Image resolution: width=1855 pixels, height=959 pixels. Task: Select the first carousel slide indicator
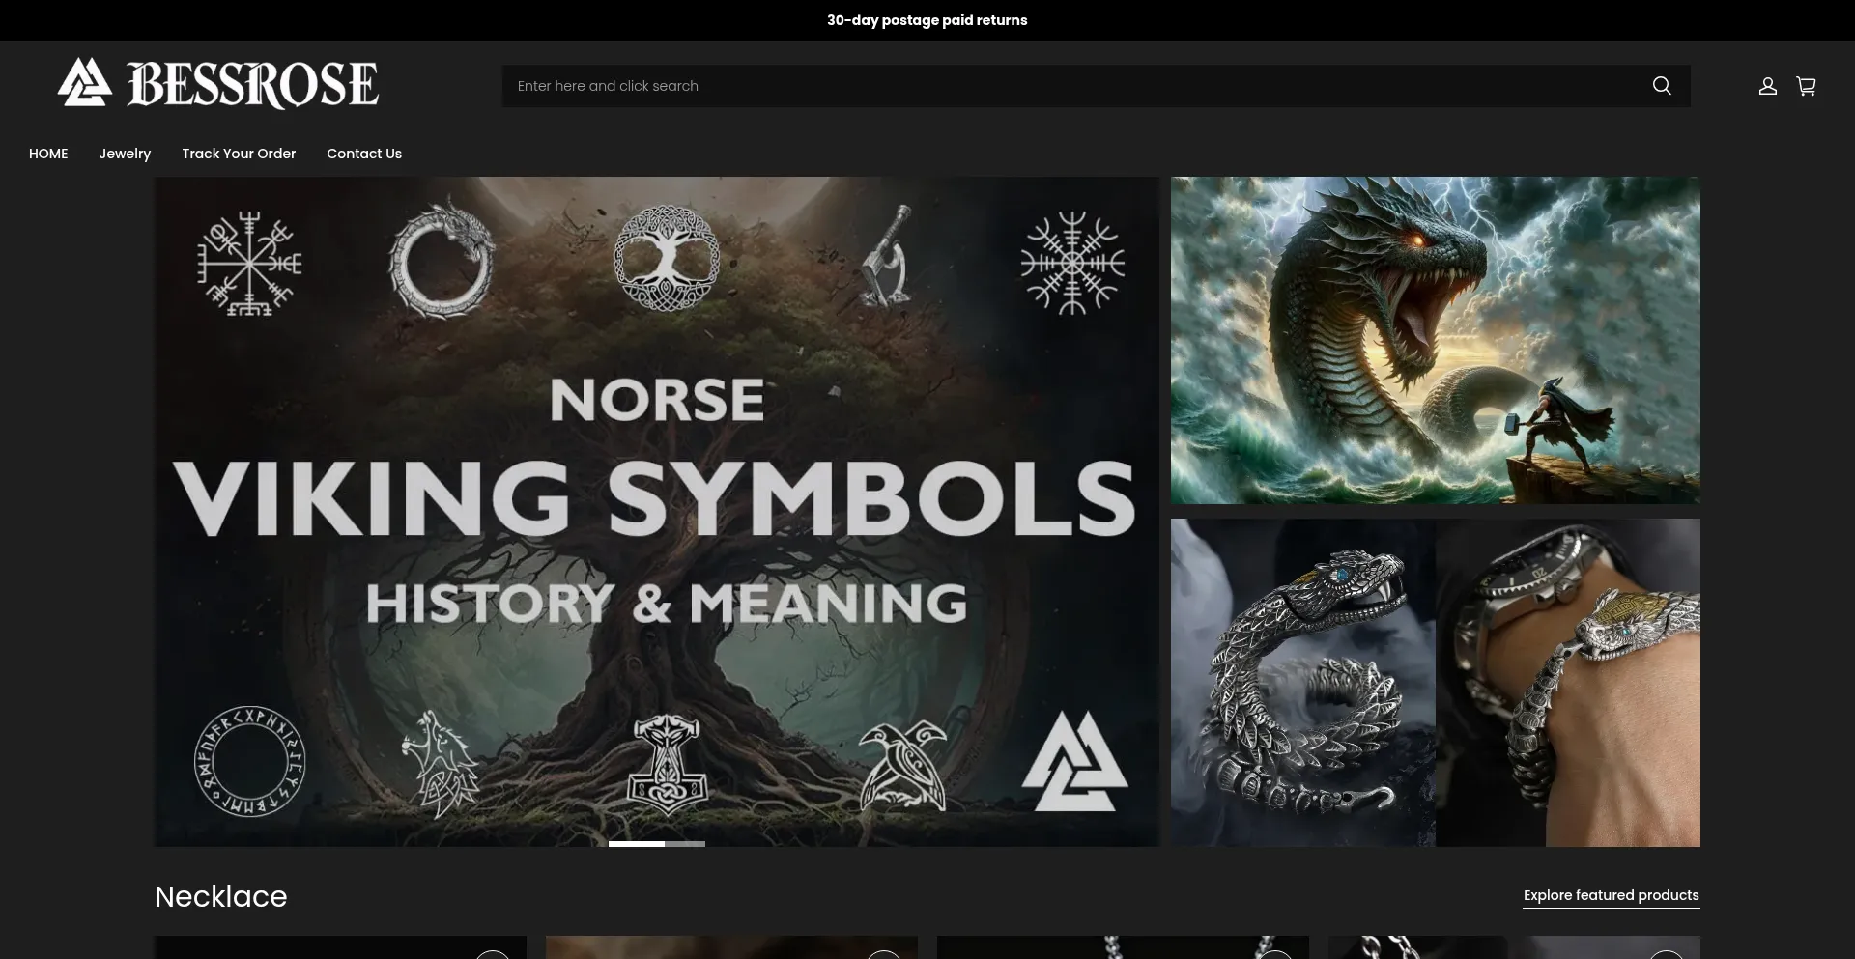(636, 844)
